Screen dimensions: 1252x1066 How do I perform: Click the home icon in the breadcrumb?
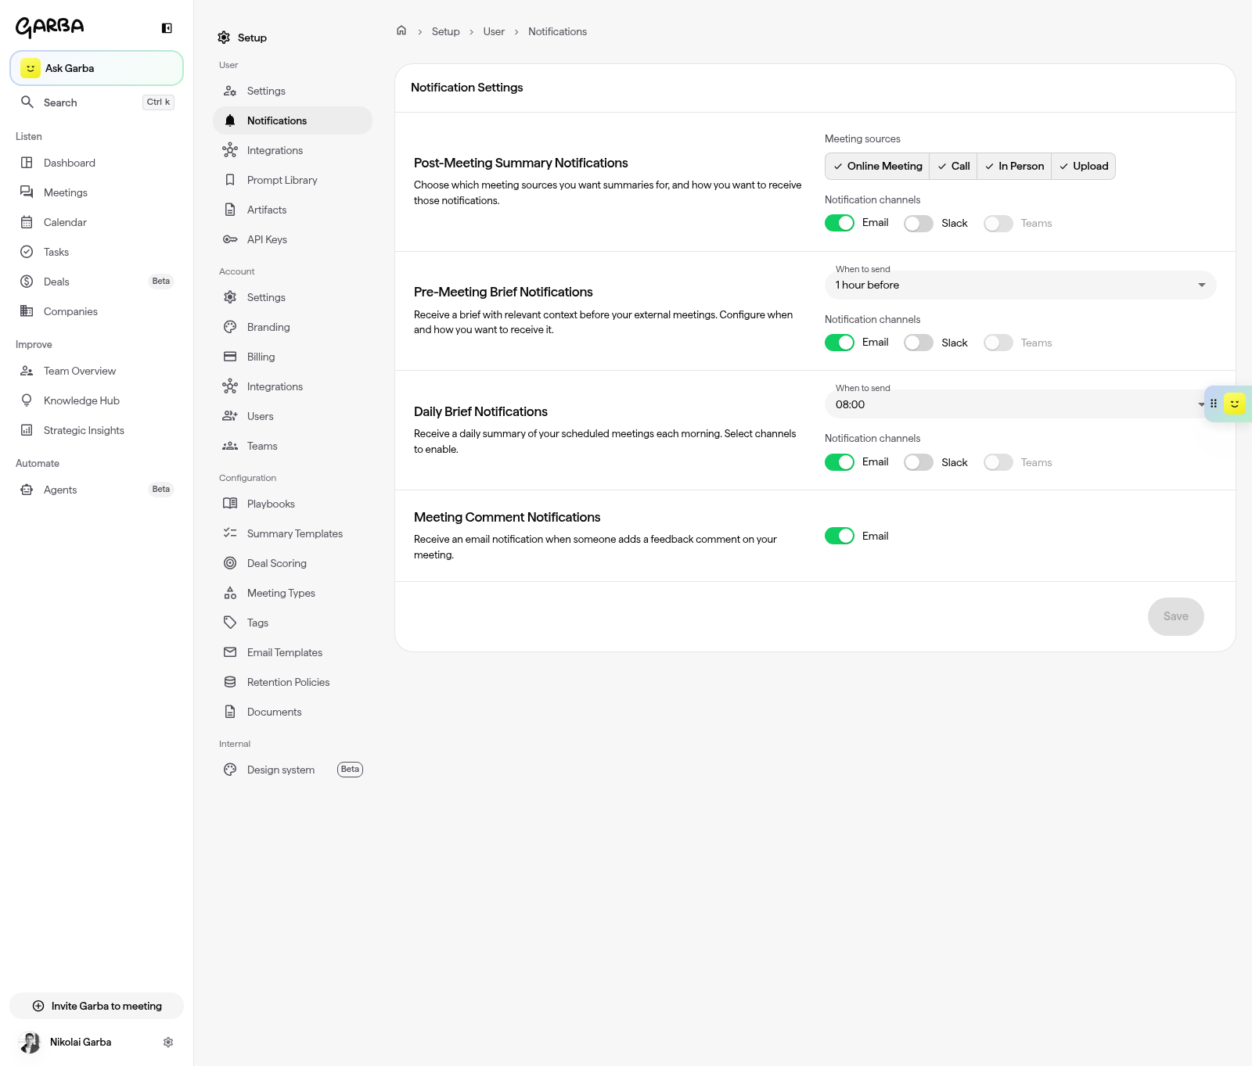[x=401, y=31]
